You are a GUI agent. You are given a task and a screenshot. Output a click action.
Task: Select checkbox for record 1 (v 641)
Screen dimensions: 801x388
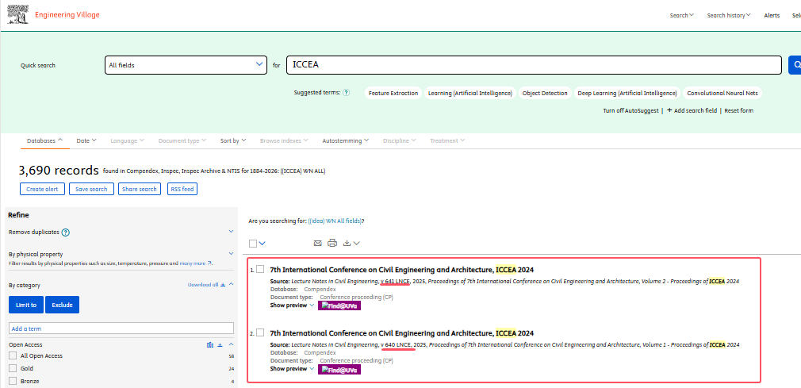(x=260, y=269)
